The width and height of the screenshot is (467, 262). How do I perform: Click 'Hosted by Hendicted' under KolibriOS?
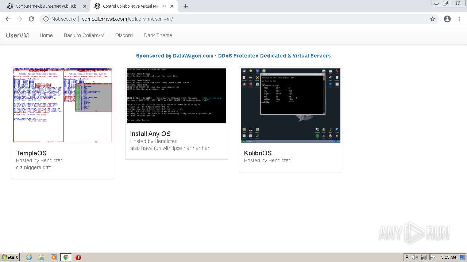pyautogui.click(x=268, y=160)
